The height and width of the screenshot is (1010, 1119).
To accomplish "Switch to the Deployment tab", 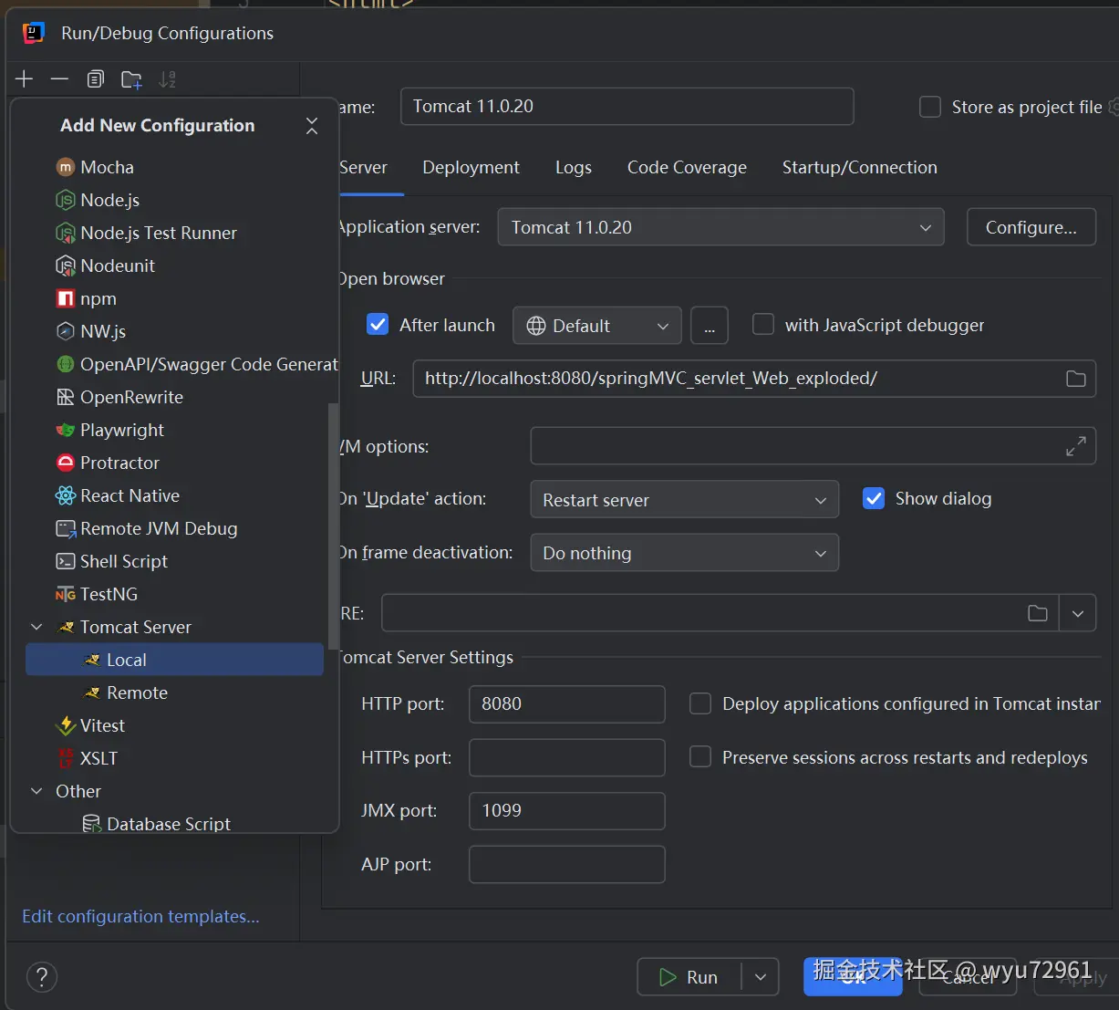I will click(x=471, y=168).
